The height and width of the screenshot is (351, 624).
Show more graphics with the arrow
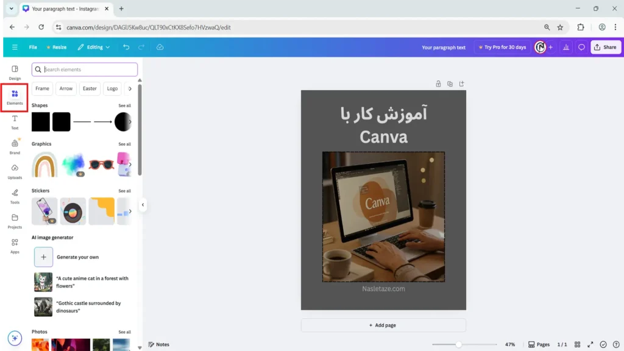click(x=130, y=164)
